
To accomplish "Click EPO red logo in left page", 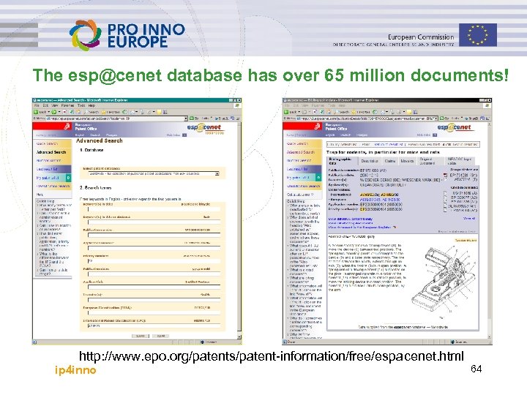I will 52,127.
